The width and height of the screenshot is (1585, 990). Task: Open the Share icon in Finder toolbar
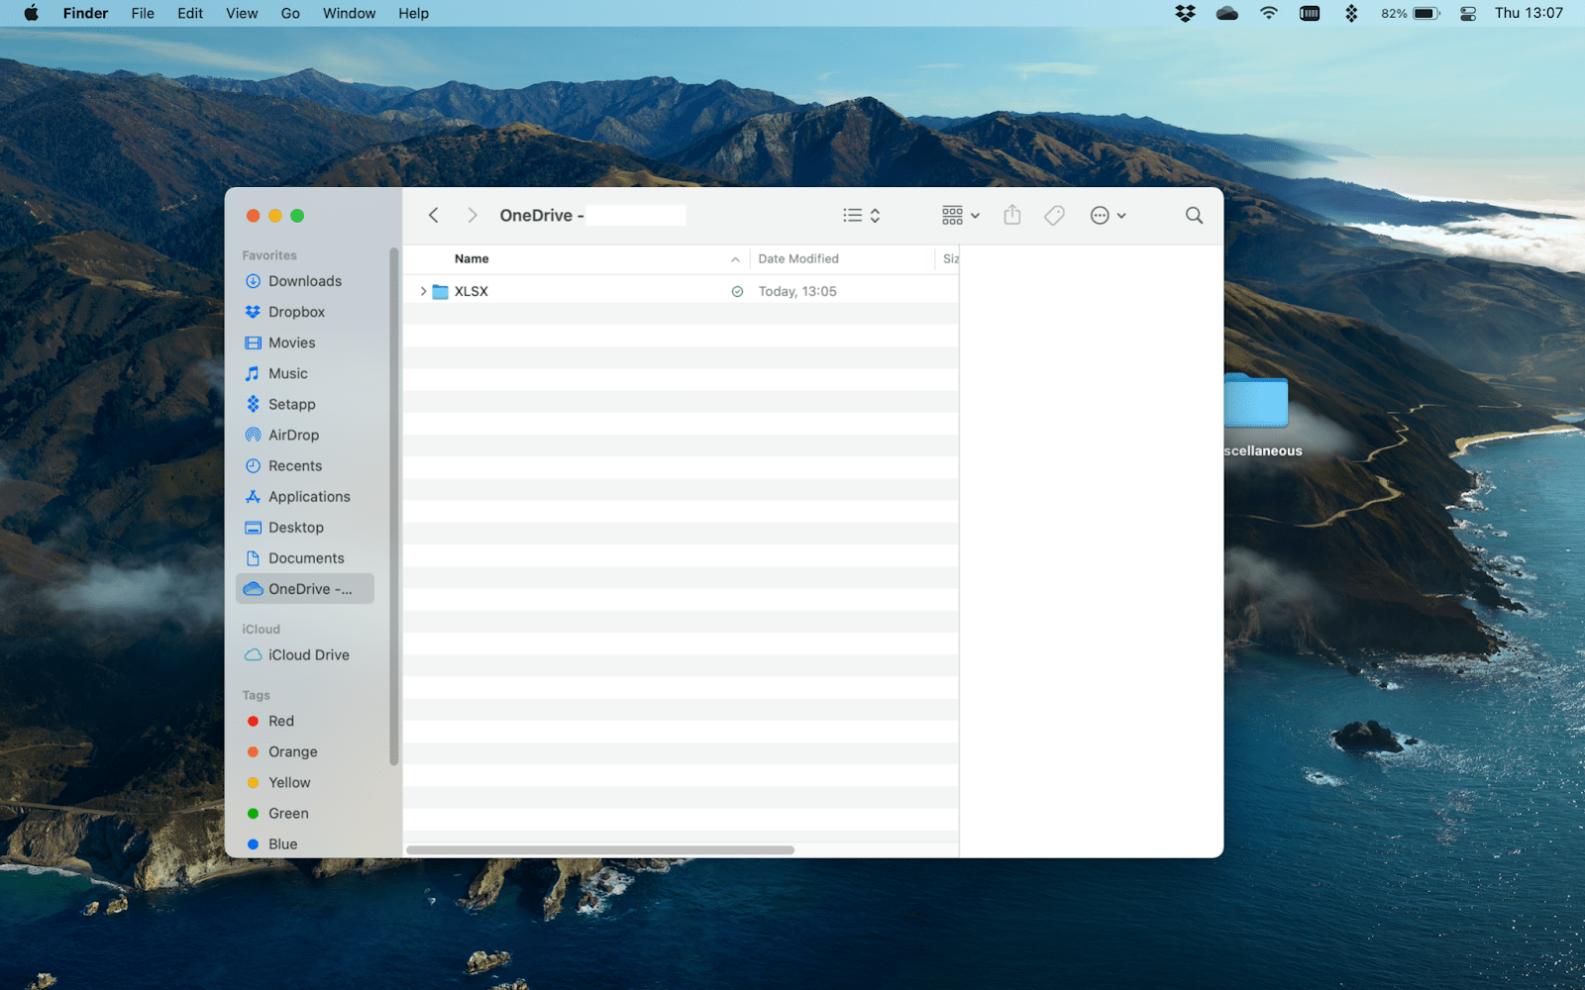pyautogui.click(x=1011, y=215)
